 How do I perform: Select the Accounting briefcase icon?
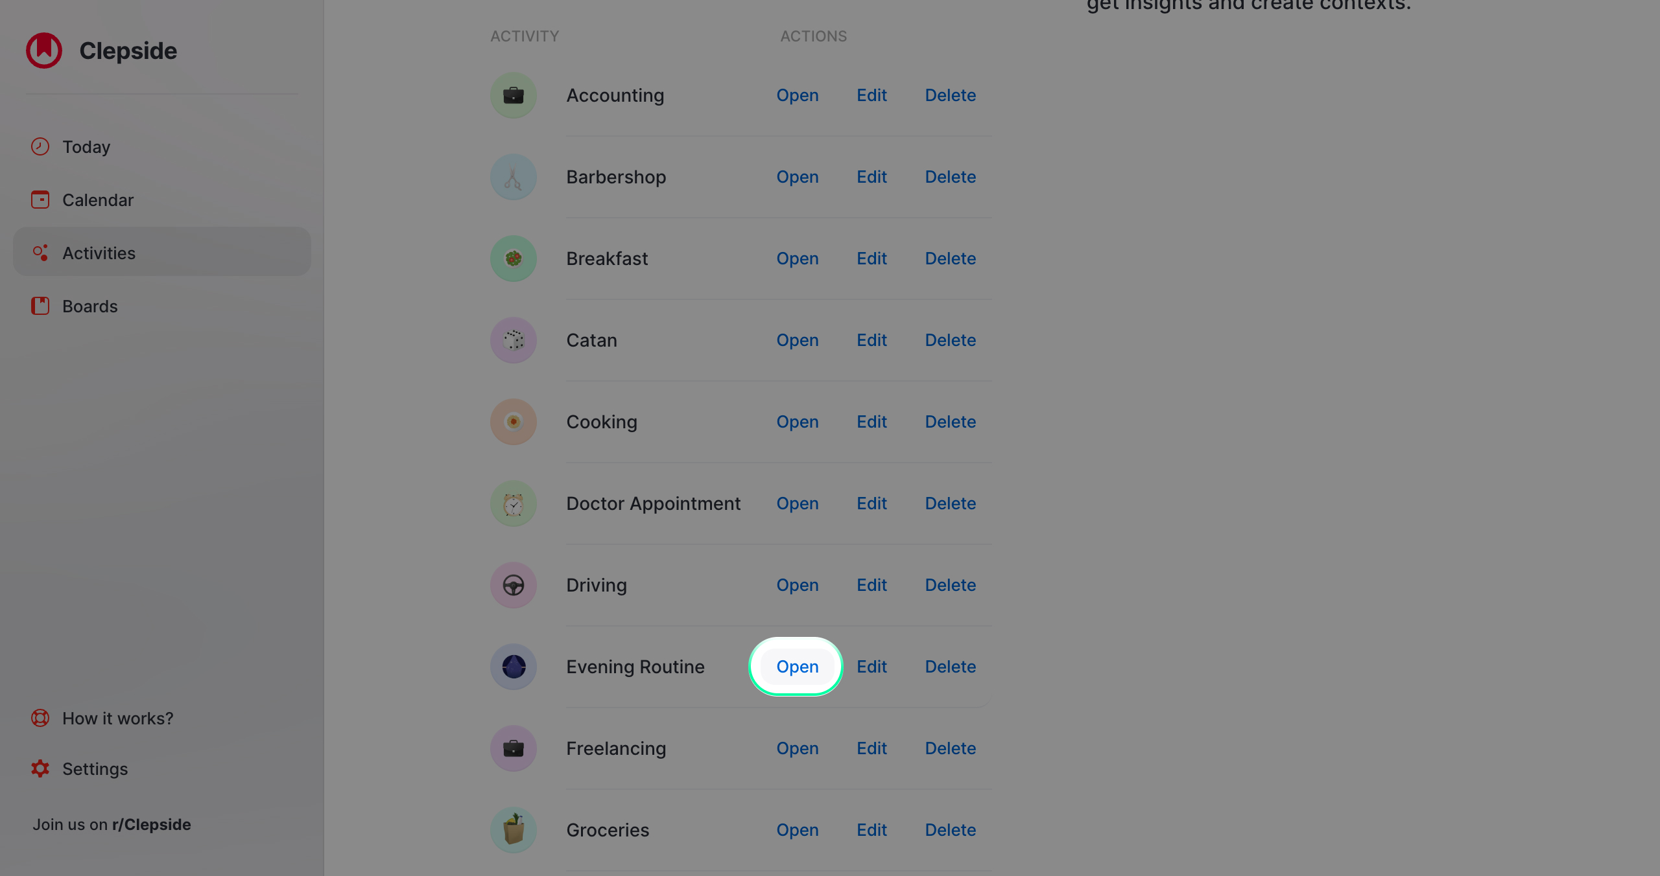tap(513, 95)
